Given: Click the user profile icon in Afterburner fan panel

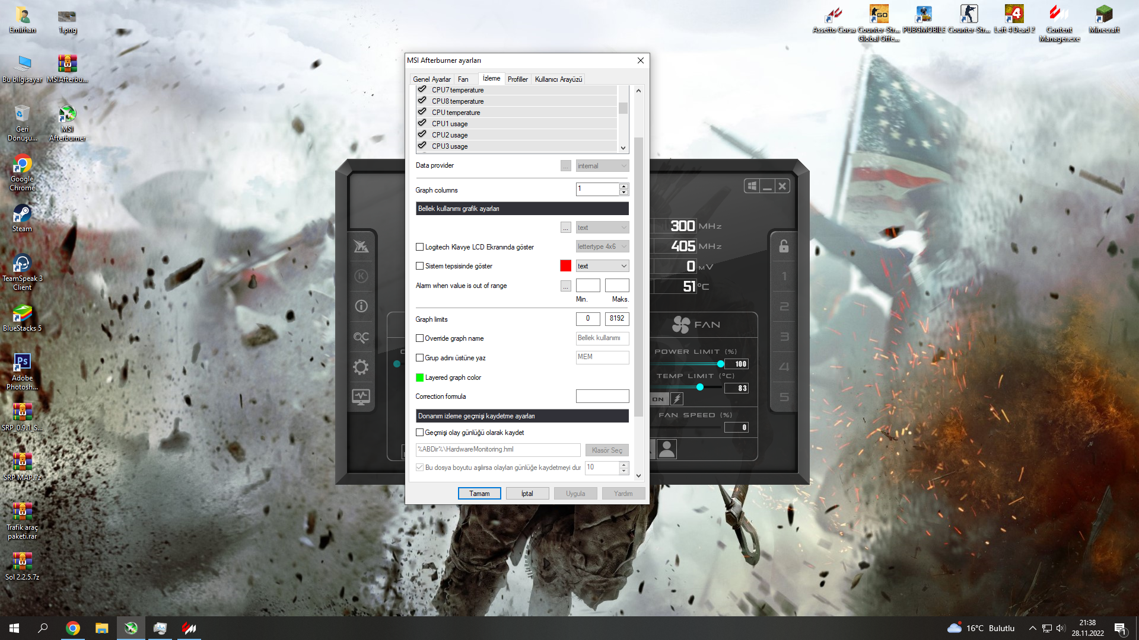Looking at the screenshot, I should click(x=667, y=449).
